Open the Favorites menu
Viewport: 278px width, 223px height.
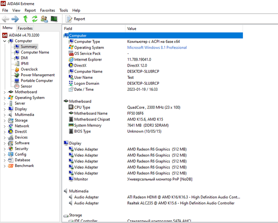point(48,10)
